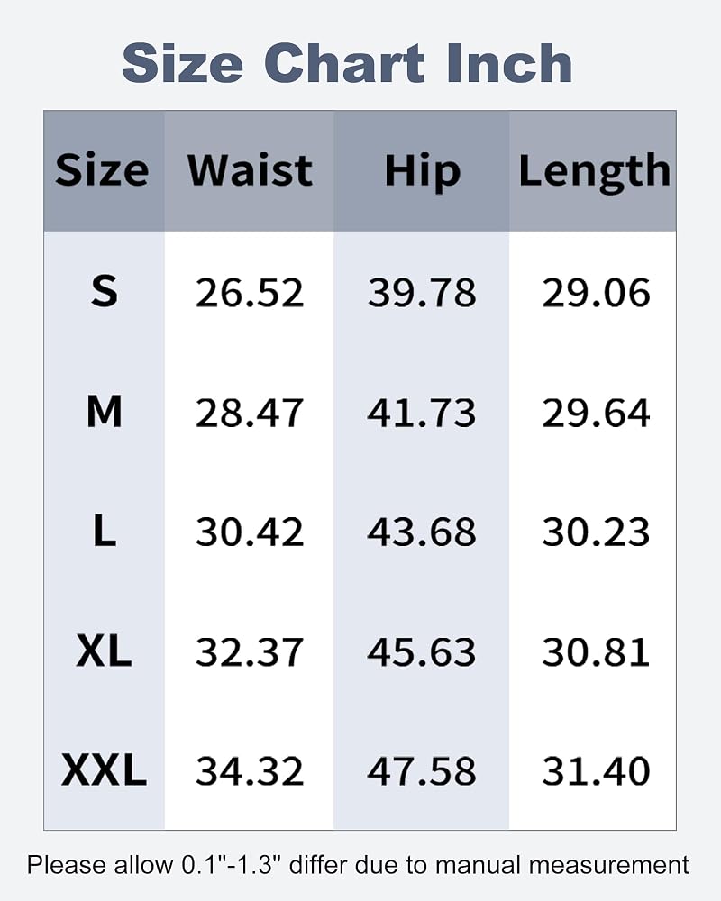The width and height of the screenshot is (721, 901).
Task: Click hip value 43.68
Action: pyautogui.click(x=422, y=532)
